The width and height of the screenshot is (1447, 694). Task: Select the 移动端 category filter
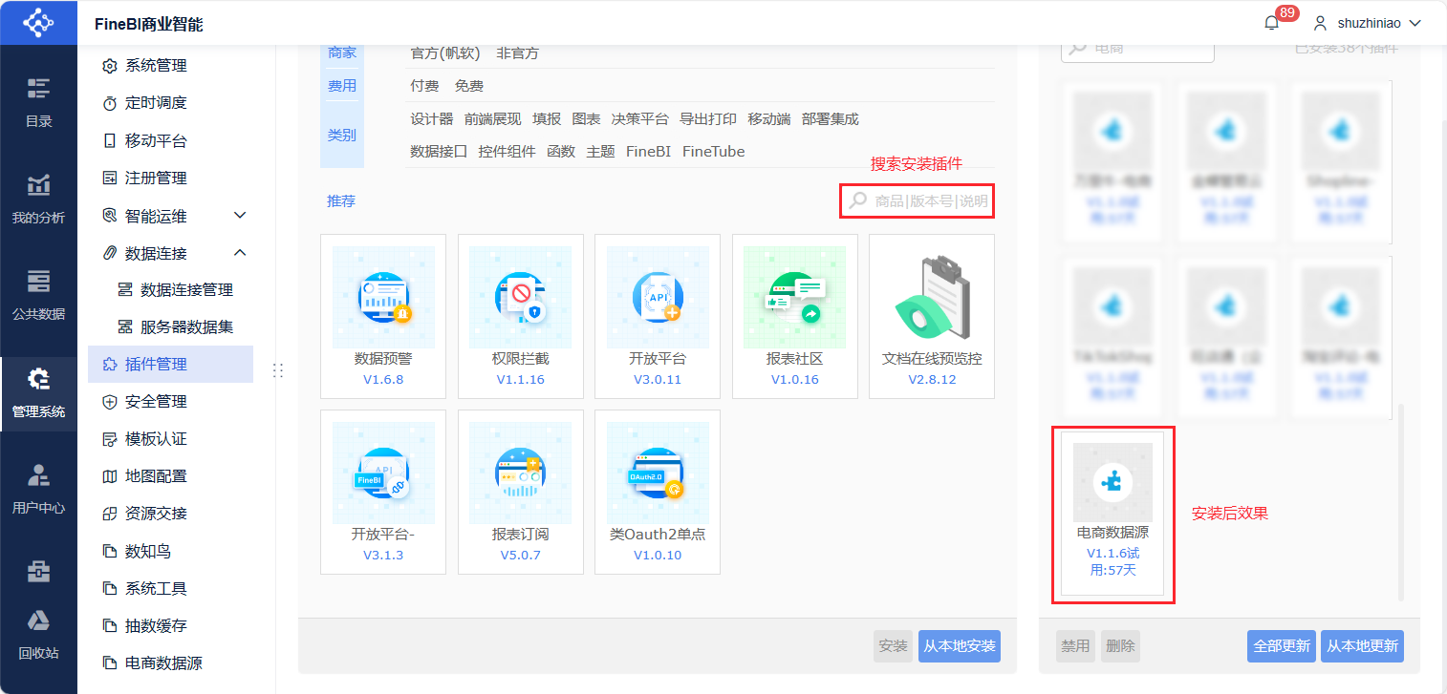coord(769,119)
